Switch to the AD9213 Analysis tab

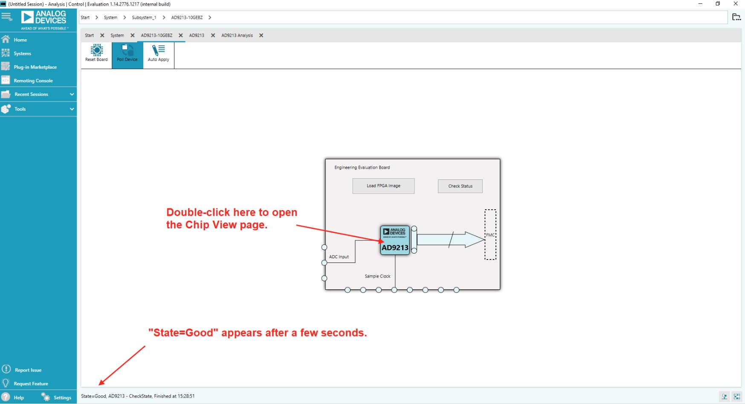pyautogui.click(x=237, y=35)
